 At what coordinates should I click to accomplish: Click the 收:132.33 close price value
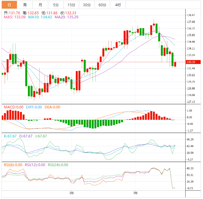[x=68, y=13]
